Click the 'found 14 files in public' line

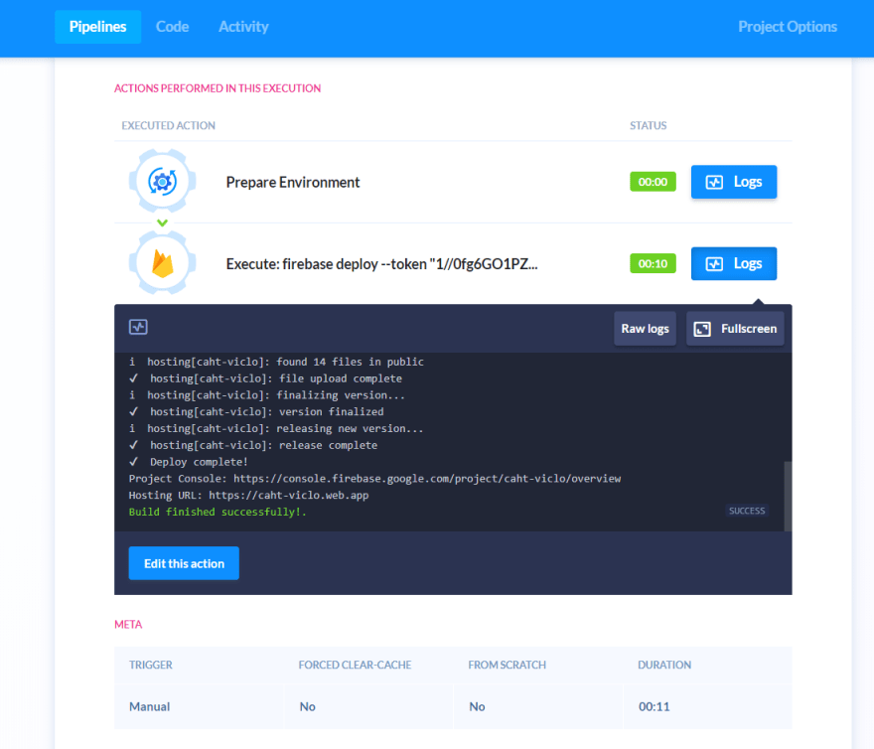click(276, 362)
